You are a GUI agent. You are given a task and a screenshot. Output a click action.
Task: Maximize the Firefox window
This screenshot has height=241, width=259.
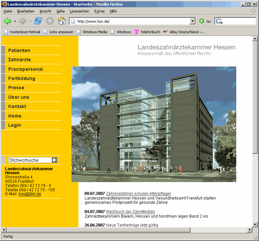(248, 4)
